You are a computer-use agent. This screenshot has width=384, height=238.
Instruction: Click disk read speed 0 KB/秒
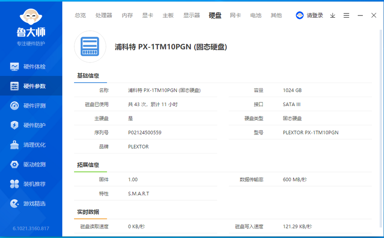pyautogui.click(x=136, y=227)
